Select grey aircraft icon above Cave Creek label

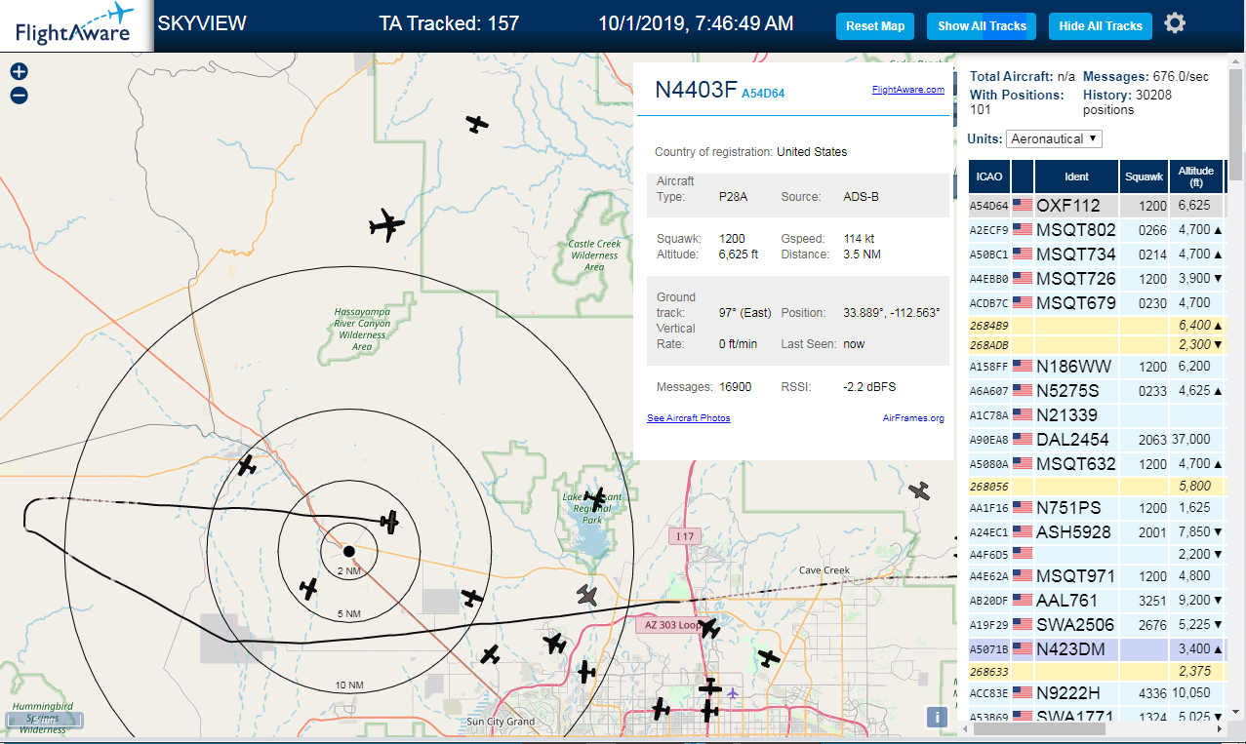point(919,490)
